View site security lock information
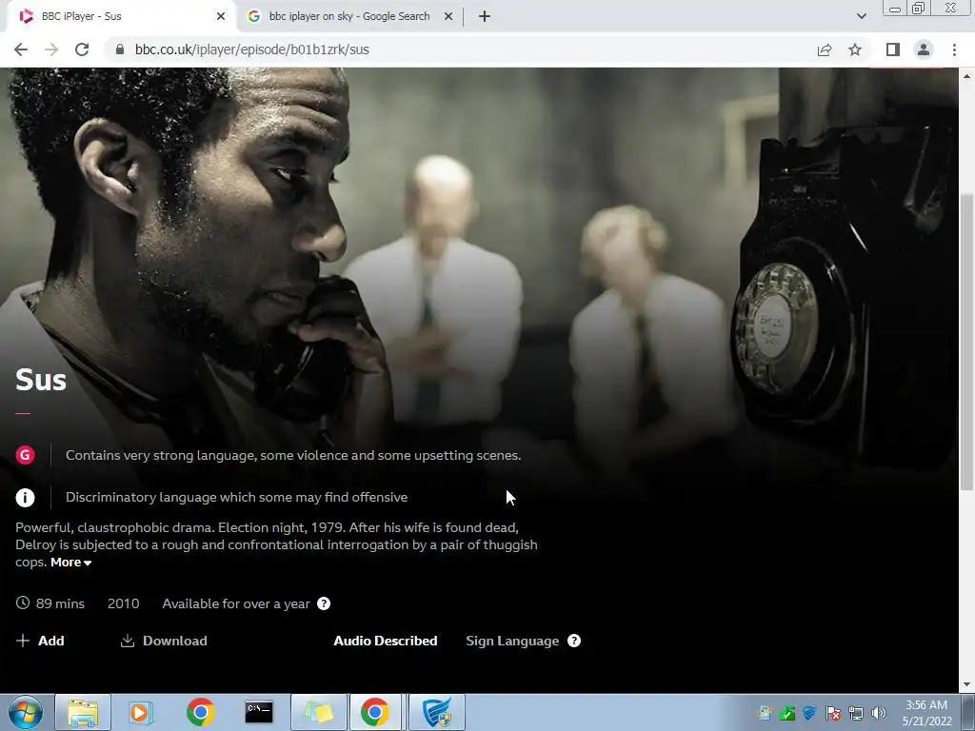 (120, 49)
